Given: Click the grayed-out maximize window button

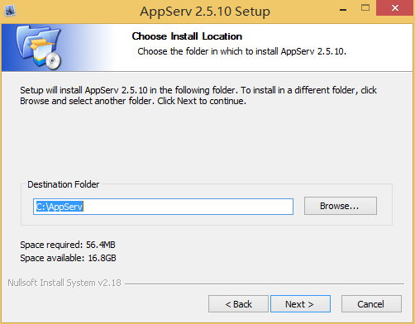Looking at the screenshot, I should coord(365,8).
